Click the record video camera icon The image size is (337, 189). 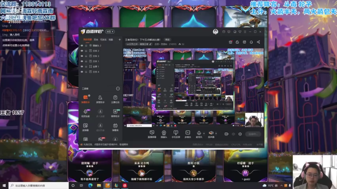pyautogui.click(x=226, y=134)
